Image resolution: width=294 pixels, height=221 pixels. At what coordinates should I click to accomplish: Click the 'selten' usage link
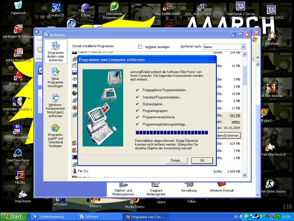(235, 122)
